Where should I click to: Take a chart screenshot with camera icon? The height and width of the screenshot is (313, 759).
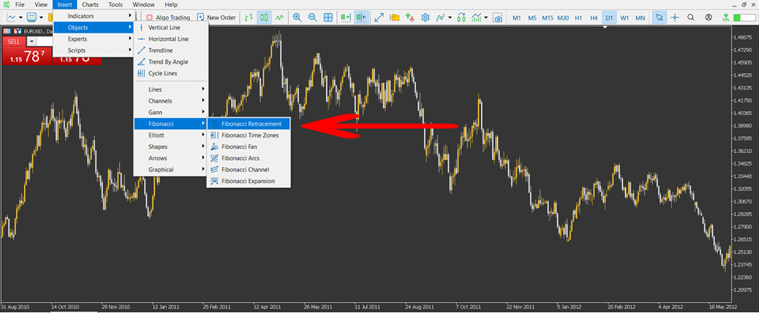tap(498, 18)
